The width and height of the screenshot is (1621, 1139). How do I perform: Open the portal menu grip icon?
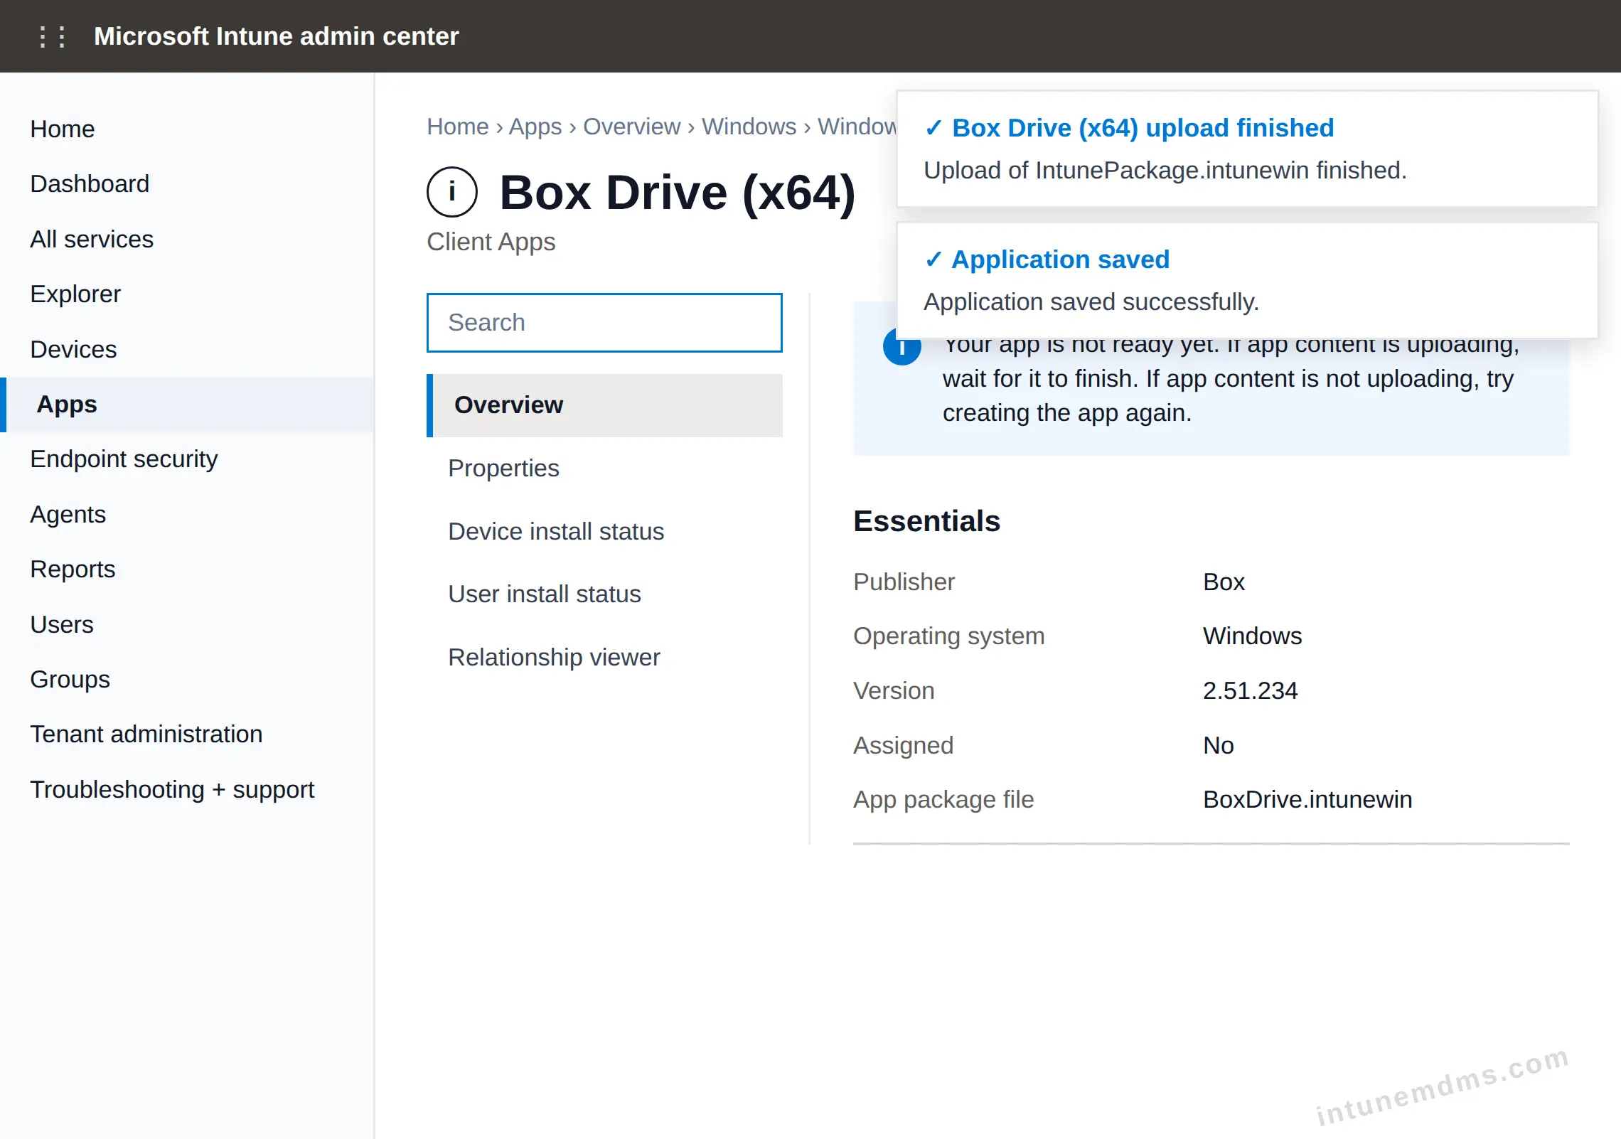coord(52,36)
